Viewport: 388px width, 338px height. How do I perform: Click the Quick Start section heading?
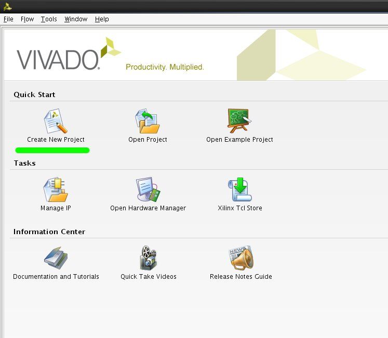coord(34,95)
